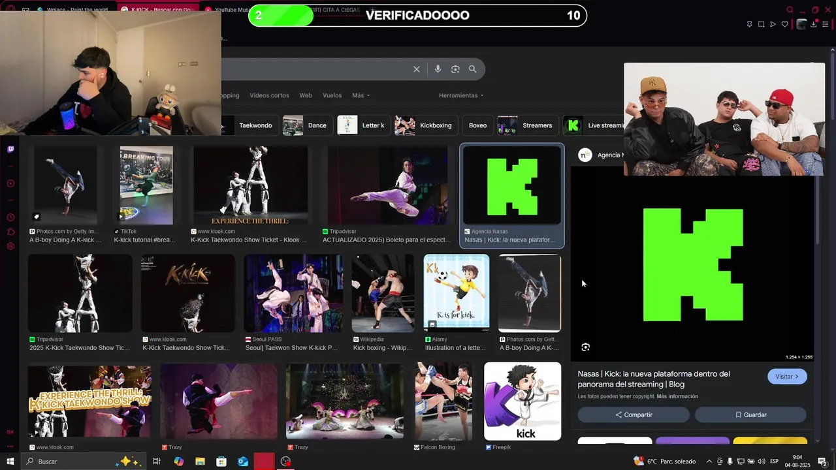This screenshot has width=836, height=470.
Task: Switch to the Videos cortos tab
Action: (x=269, y=95)
